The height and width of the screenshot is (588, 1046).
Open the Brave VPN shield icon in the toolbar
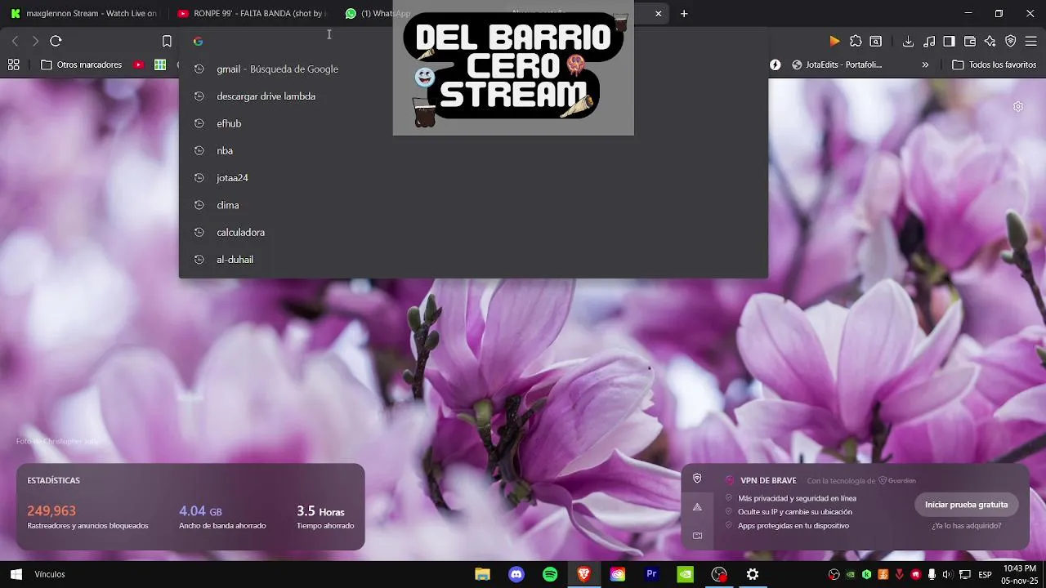1011,41
